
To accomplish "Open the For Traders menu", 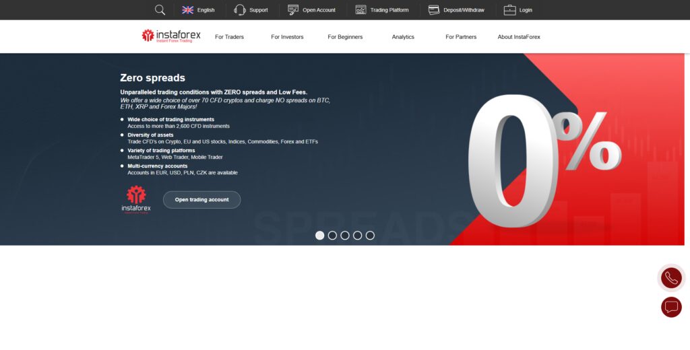I will tap(229, 37).
